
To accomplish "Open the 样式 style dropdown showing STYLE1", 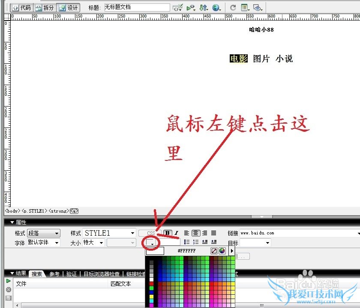I will pos(109,233).
